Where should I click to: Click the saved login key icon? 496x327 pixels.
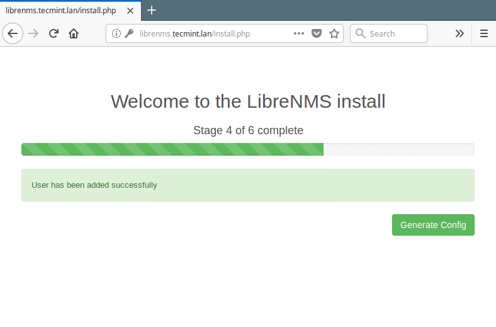click(x=129, y=33)
